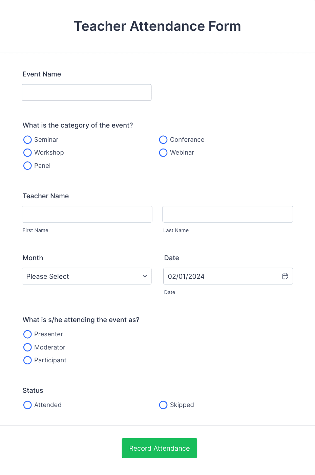Click the Last Name input box

[227, 214]
